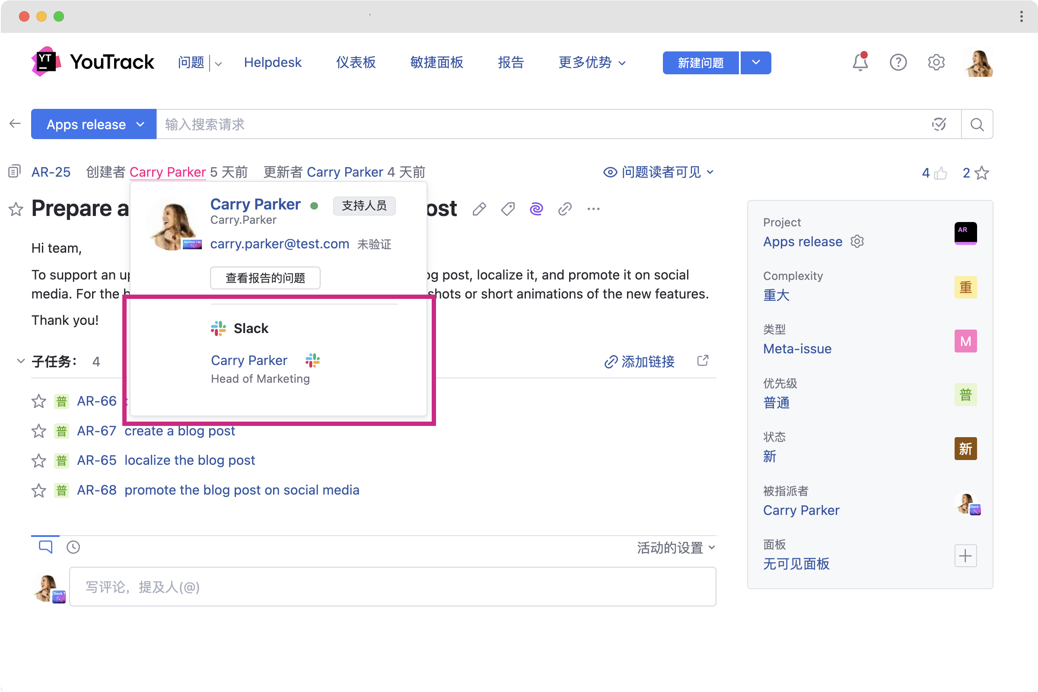The width and height of the screenshot is (1038, 692).
Task: Open arrow beside the new issue button
Action: point(755,63)
